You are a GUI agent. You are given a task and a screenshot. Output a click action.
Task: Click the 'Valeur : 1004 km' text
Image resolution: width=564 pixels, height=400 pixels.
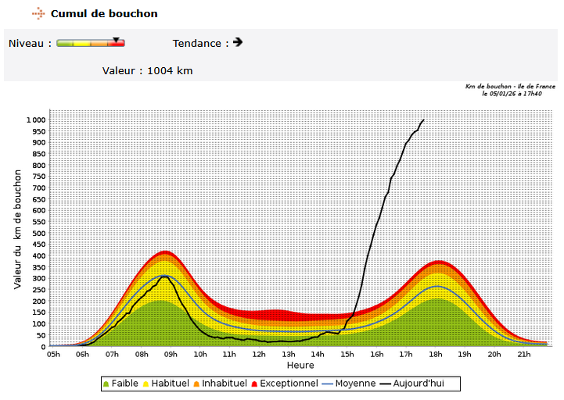pyautogui.click(x=148, y=71)
